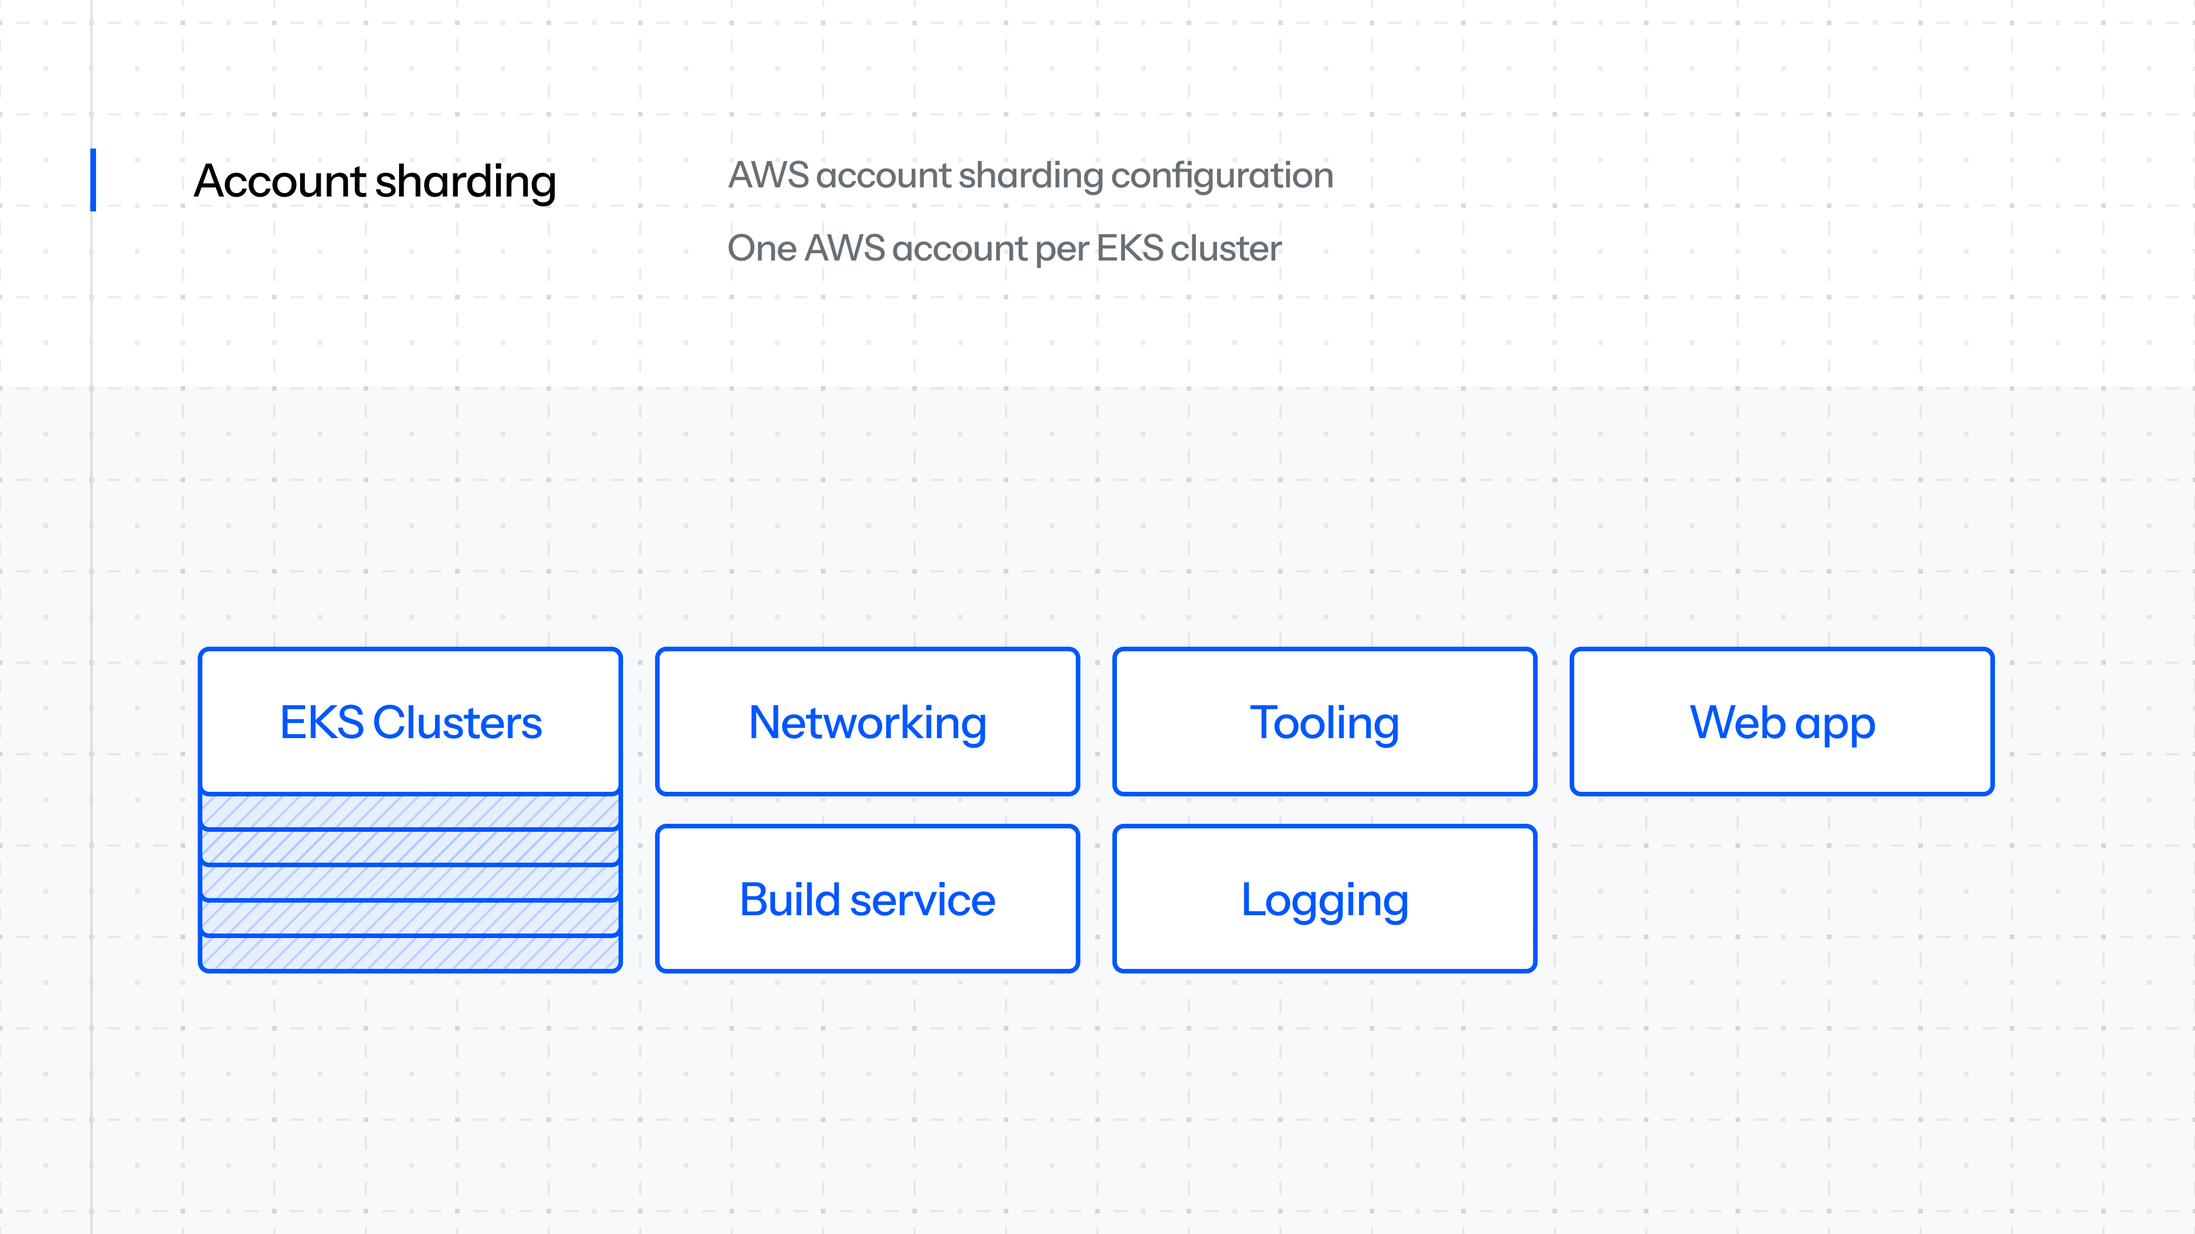Select first hatched layer under EKS Clusters
This screenshot has width=2195, height=1234.
click(x=410, y=812)
